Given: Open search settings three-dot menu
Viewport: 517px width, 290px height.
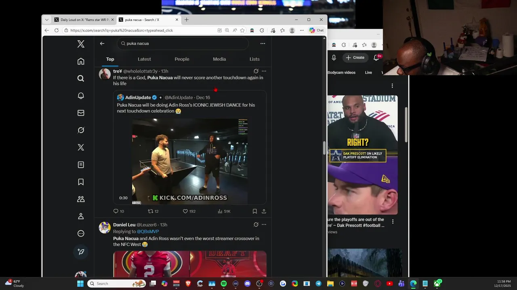Looking at the screenshot, I should pos(263,43).
